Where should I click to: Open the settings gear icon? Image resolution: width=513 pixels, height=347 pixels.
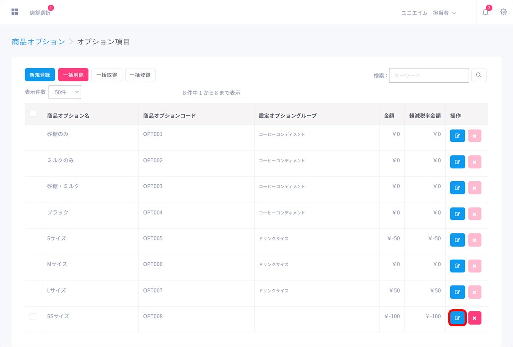click(x=503, y=12)
